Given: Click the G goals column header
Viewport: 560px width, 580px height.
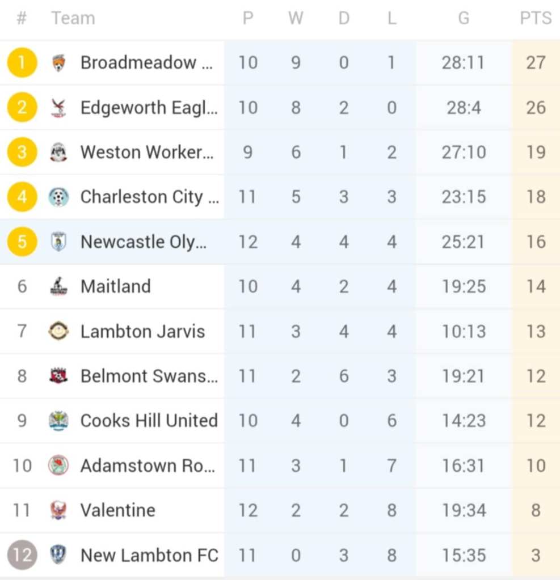Looking at the screenshot, I should pos(464,18).
